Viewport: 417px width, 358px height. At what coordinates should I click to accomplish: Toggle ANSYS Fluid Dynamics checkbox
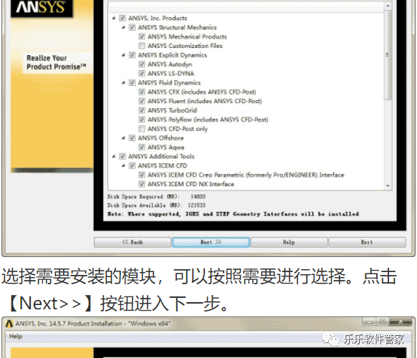132,82
